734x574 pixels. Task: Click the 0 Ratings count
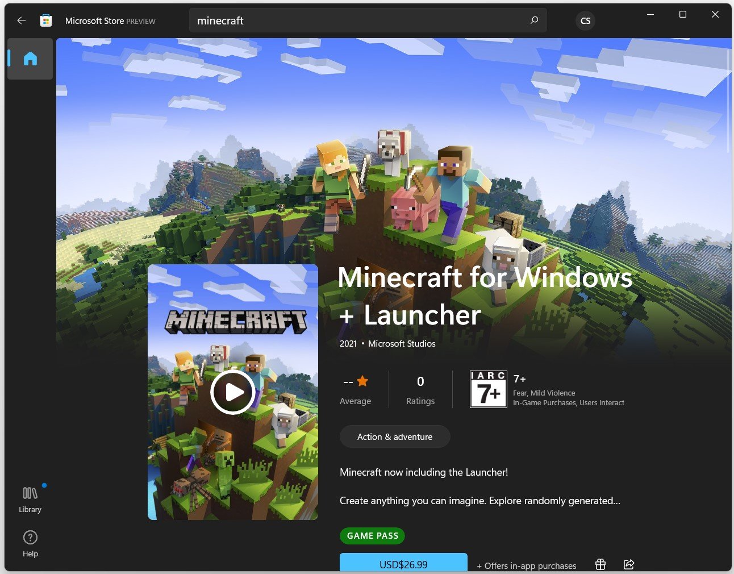pyautogui.click(x=420, y=389)
